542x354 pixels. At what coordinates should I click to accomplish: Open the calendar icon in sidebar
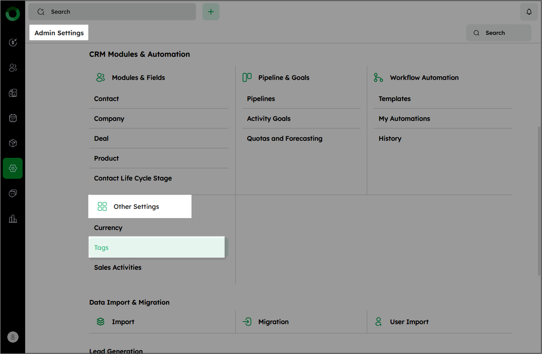click(13, 118)
